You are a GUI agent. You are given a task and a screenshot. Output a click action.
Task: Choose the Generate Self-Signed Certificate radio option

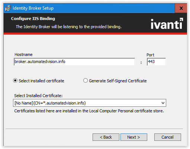tap(86, 80)
